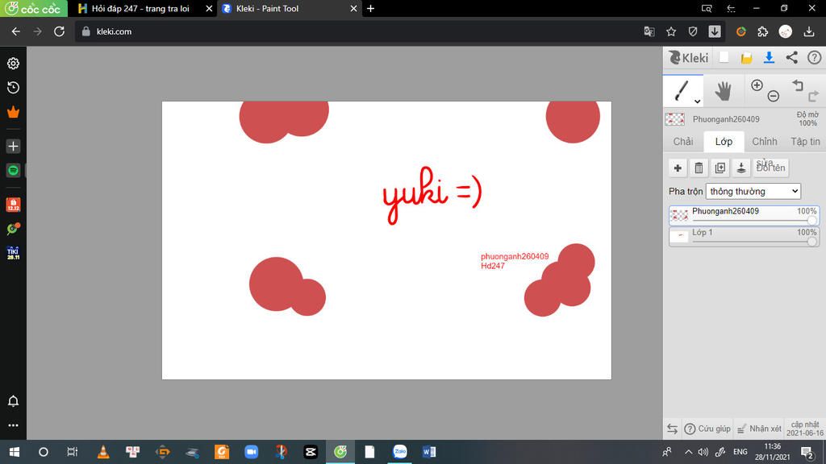This screenshot has height=464, width=826.
Task: Select the Lớp 1 layer row
Action: [744, 236]
